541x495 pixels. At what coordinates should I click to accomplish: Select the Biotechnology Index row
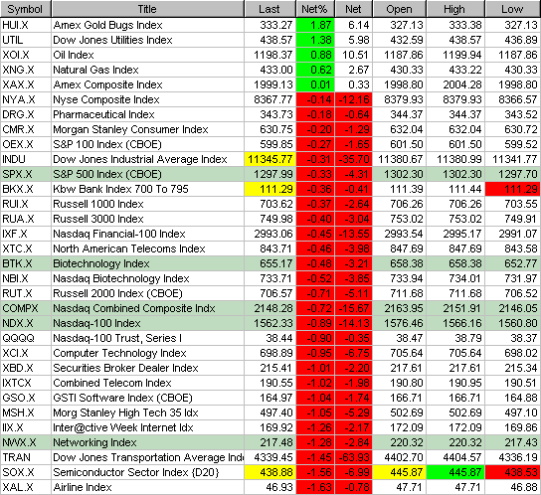270,263
